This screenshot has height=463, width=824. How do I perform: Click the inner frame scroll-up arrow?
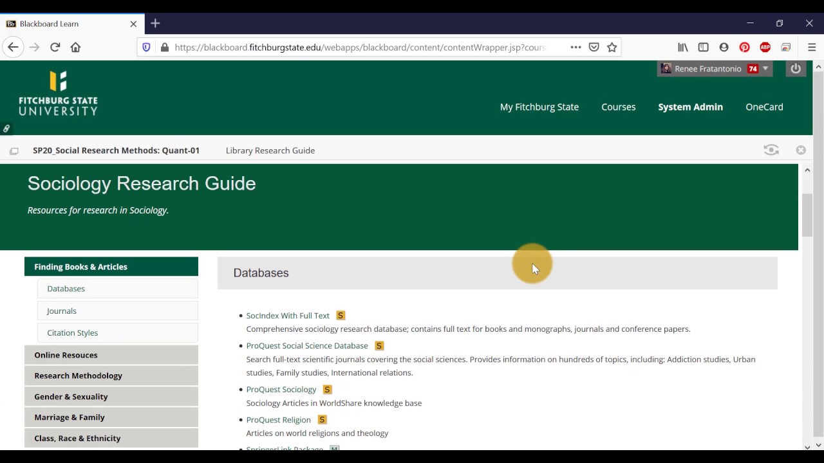coord(807,170)
